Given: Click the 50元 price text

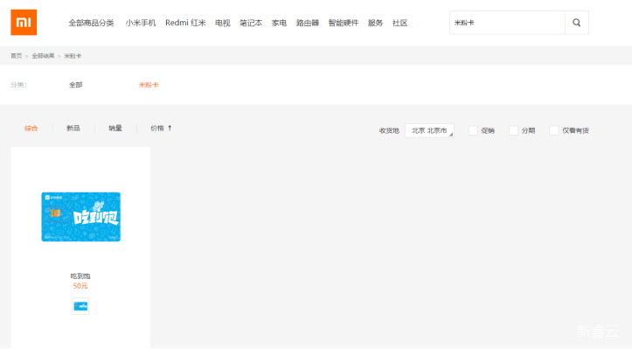Looking at the screenshot, I should pos(80,286).
